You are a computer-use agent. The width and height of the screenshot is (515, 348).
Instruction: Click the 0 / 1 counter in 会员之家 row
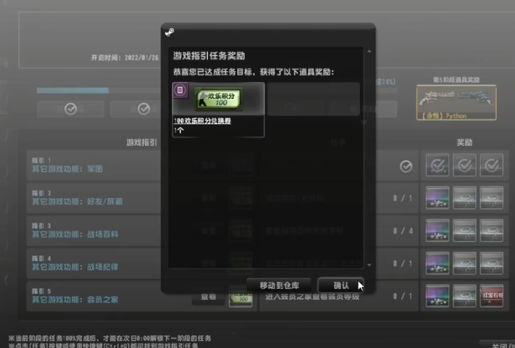pyautogui.click(x=403, y=296)
